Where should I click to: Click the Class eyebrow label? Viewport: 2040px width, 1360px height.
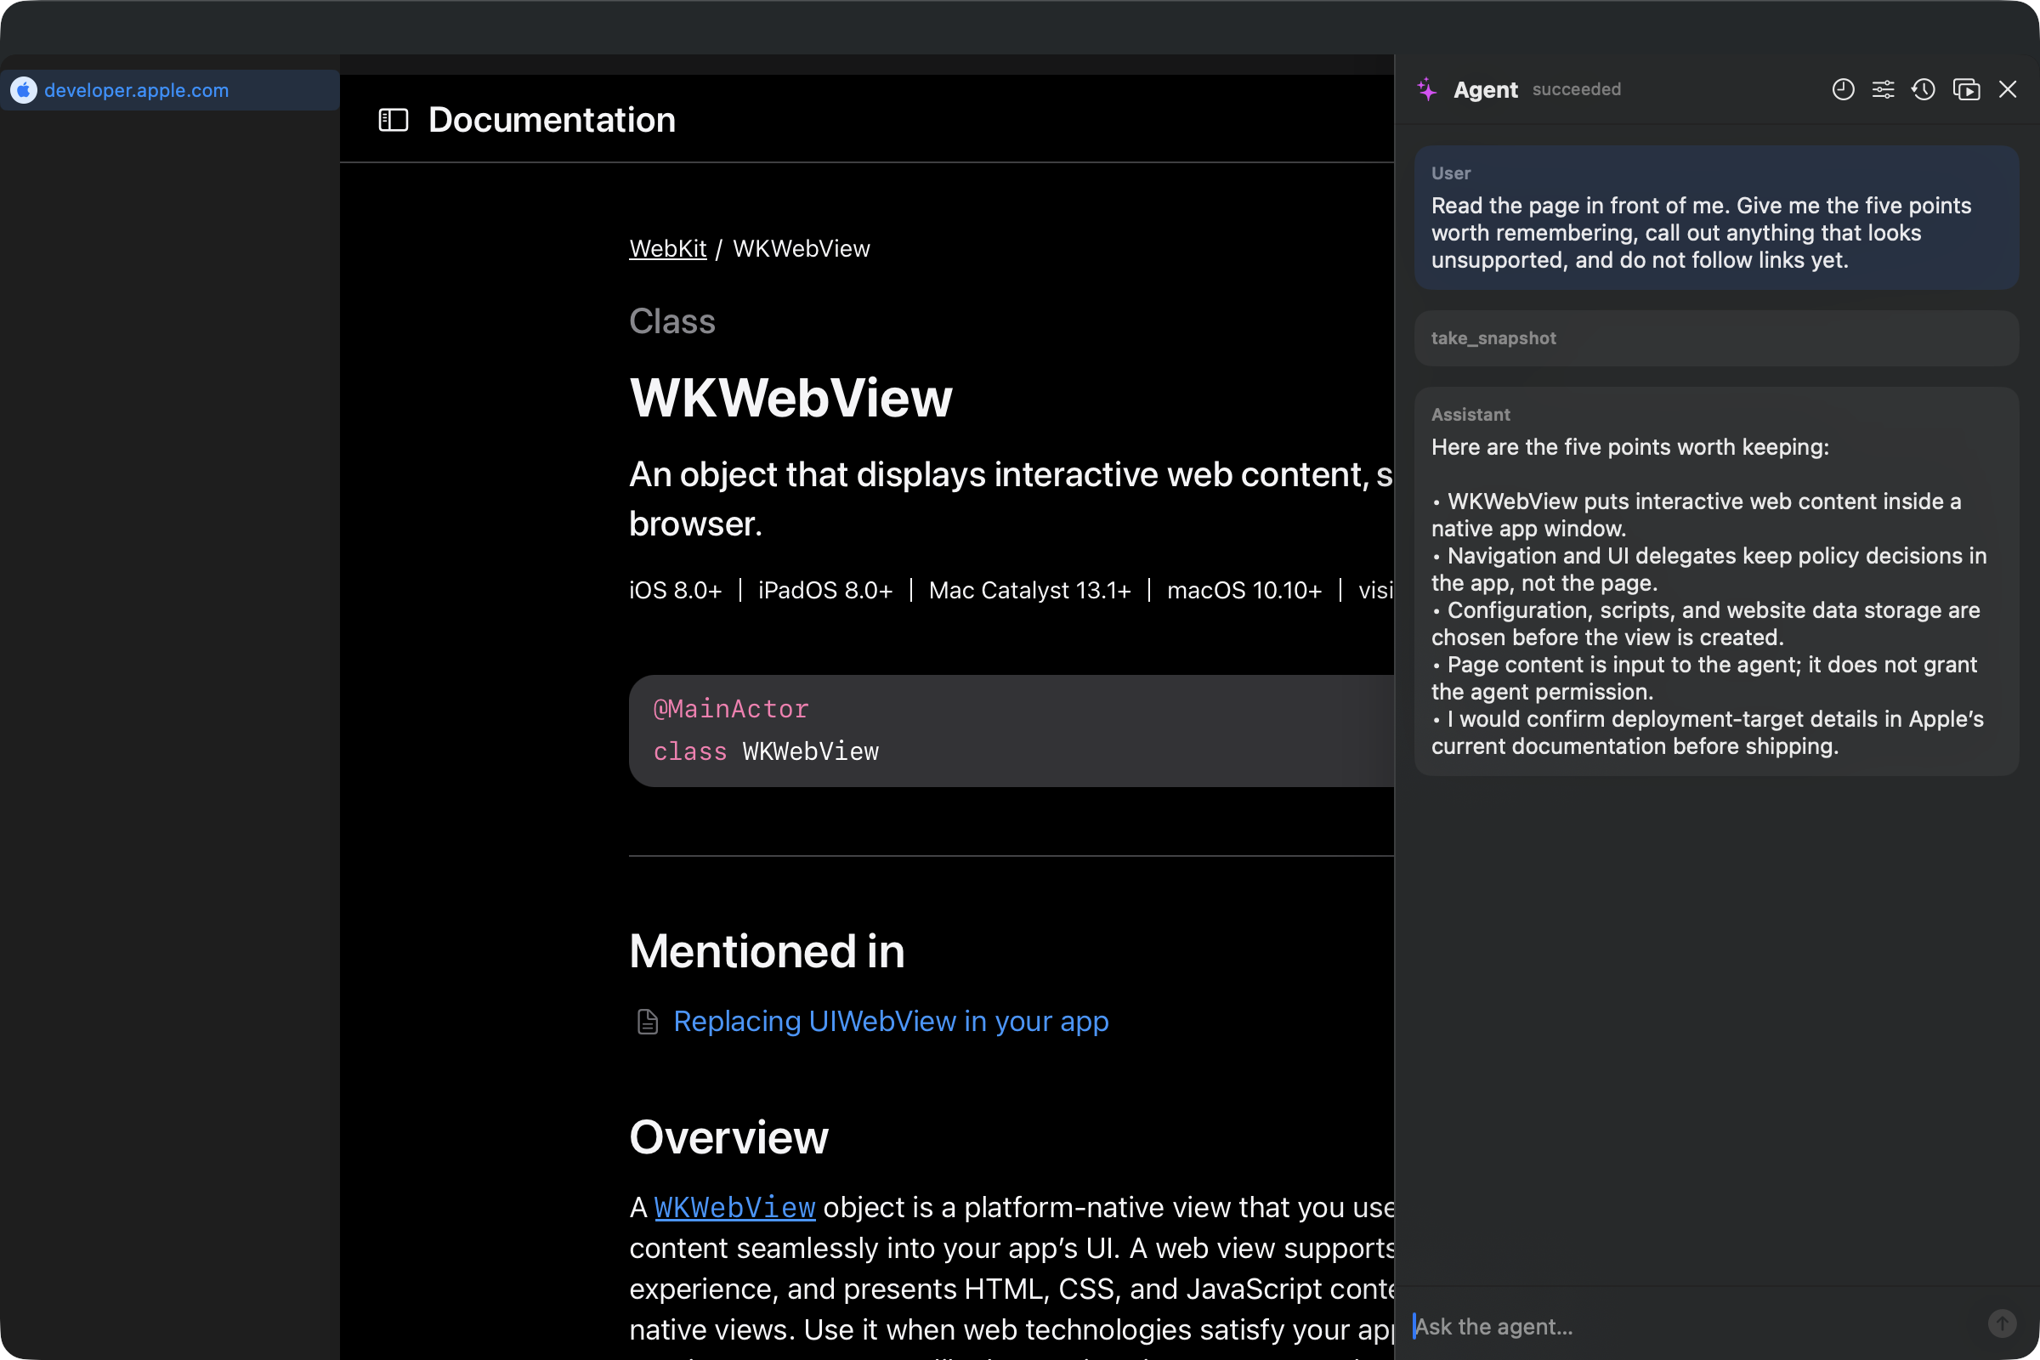click(x=672, y=322)
